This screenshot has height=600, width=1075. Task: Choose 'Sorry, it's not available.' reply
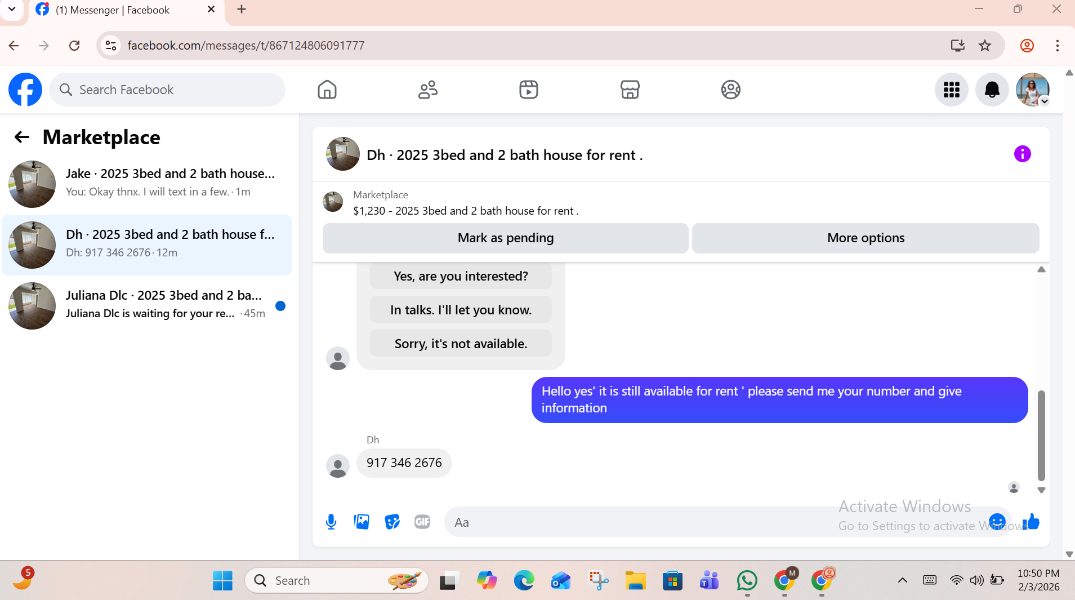(461, 344)
